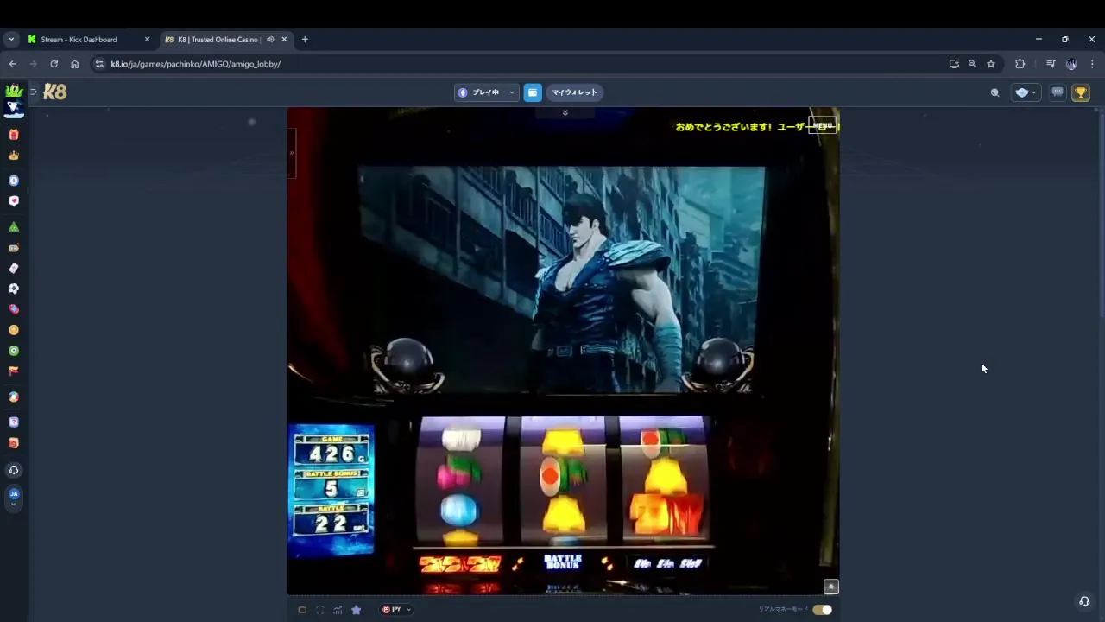Screen dimensions: 1105x622
Task: Enter fullscreen mode for the game
Action: tap(320, 610)
